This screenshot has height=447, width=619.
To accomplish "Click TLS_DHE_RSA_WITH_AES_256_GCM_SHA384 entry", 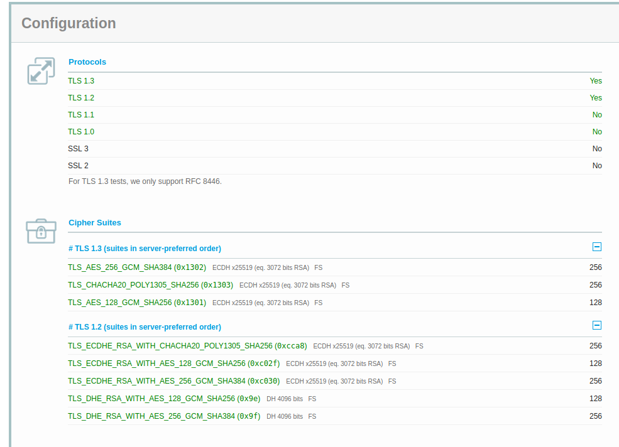I will tap(164, 416).
